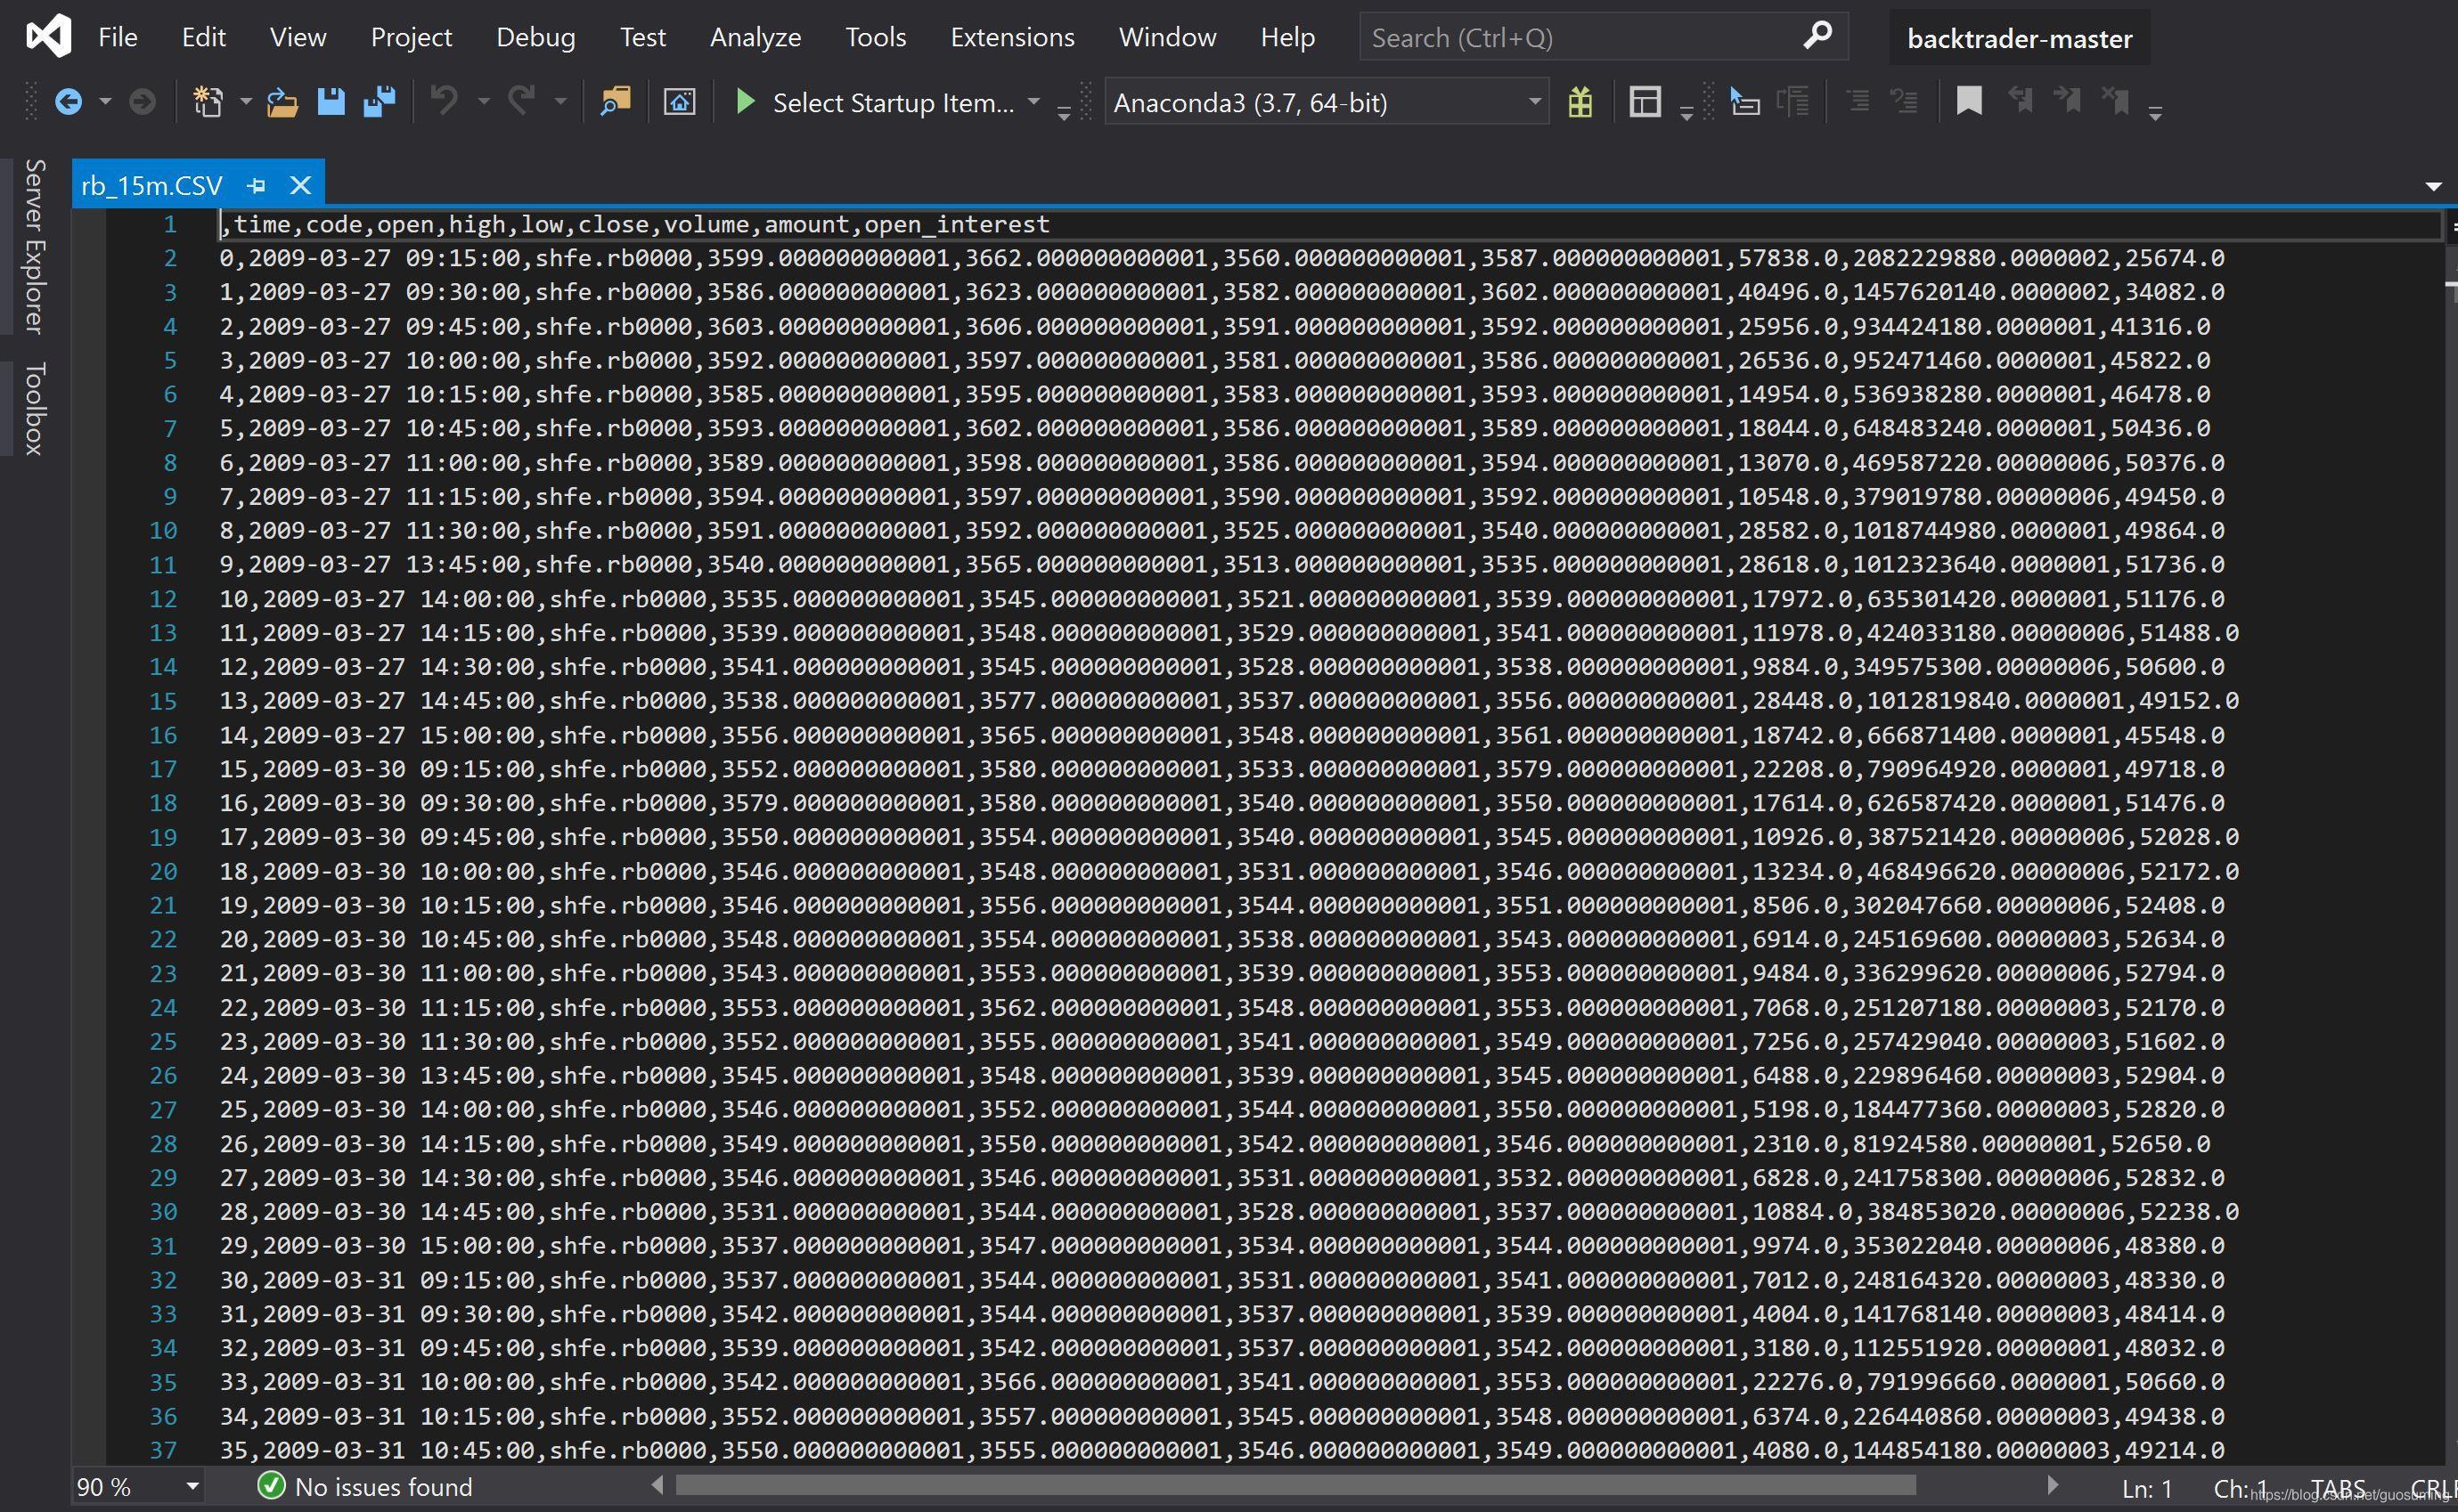Click the green No issues checkmark
Screen dimensions: 2458x1512
pyautogui.click(x=271, y=1485)
